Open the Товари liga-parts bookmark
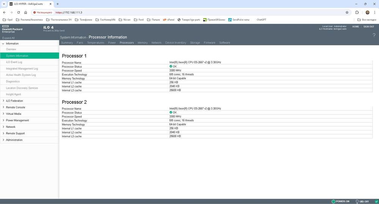379x204 pixels. (189, 20)
